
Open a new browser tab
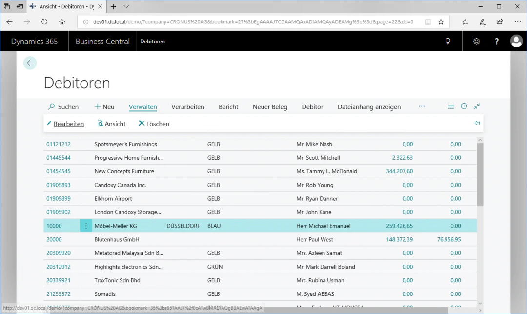114,6
